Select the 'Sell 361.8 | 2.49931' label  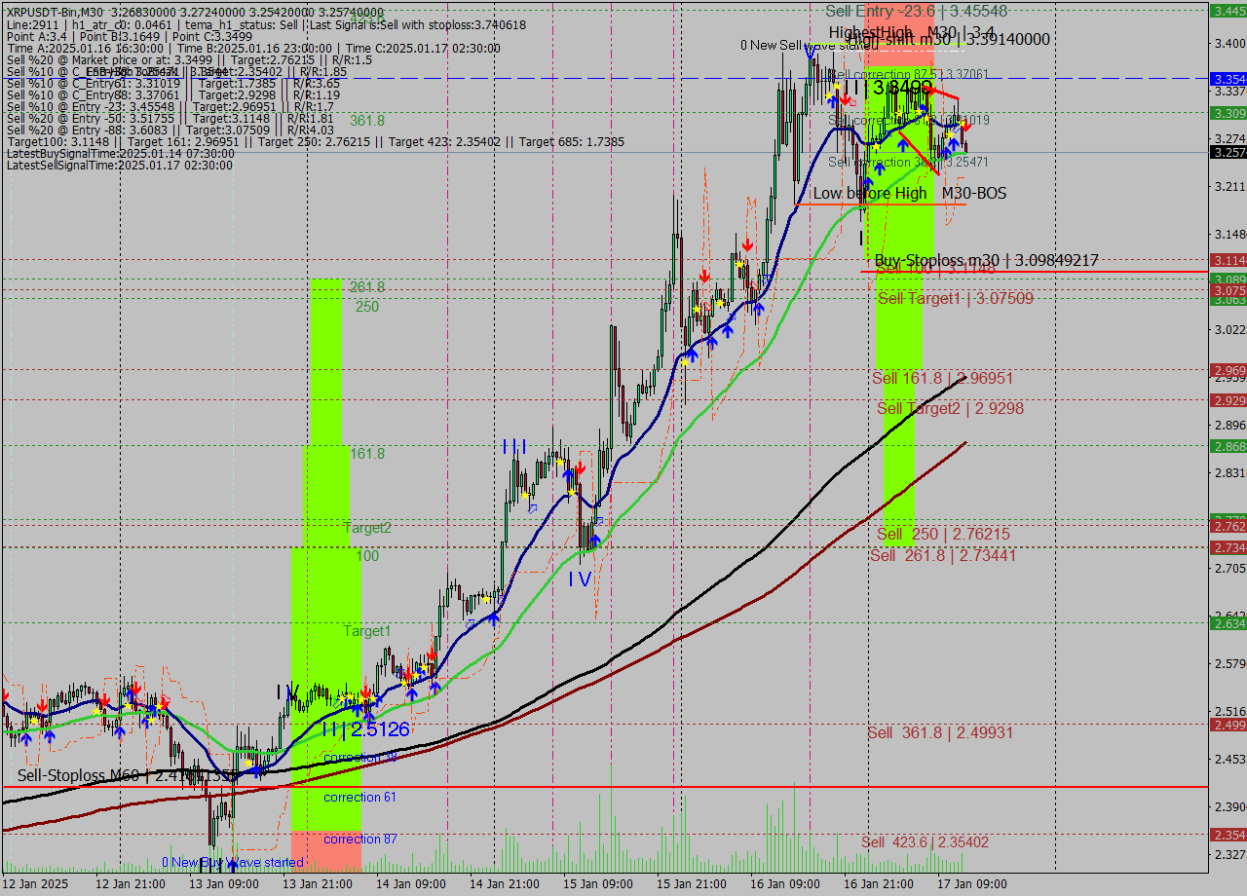pos(940,732)
